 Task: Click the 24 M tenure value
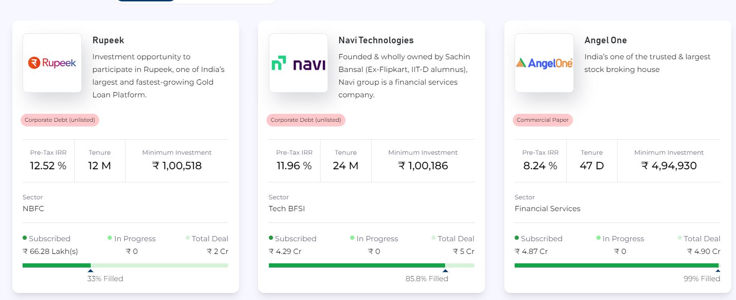tap(346, 166)
